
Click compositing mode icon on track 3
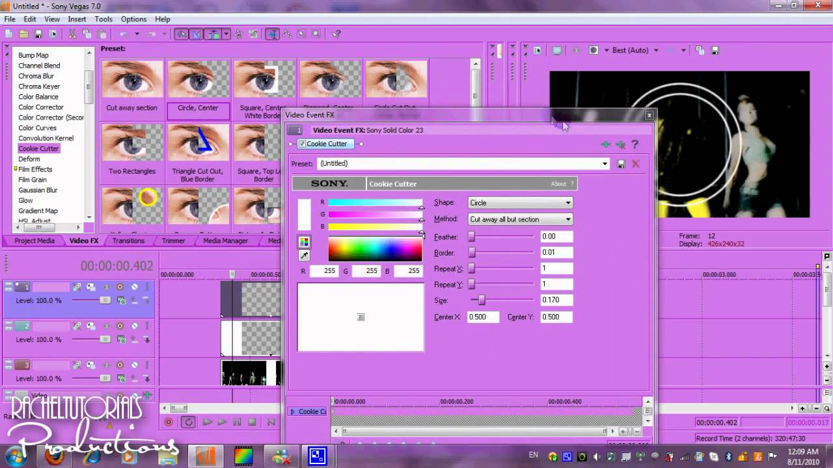[x=121, y=378]
